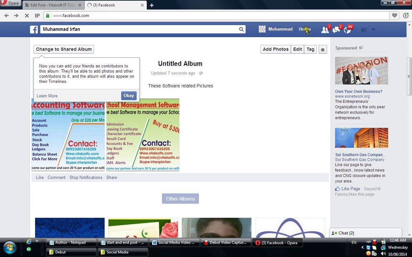This screenshot has width=412, height=257.
Task: Click the Comment link
Action: [57, 177]
